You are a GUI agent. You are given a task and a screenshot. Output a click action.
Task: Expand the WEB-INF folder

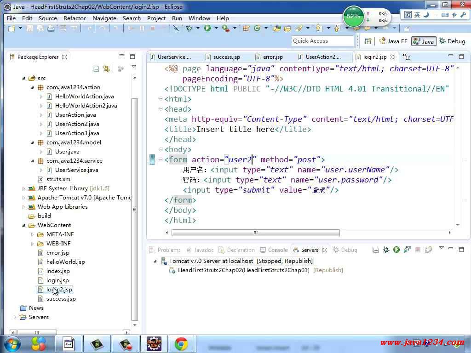pyautogui.click(x=33, y=244)
